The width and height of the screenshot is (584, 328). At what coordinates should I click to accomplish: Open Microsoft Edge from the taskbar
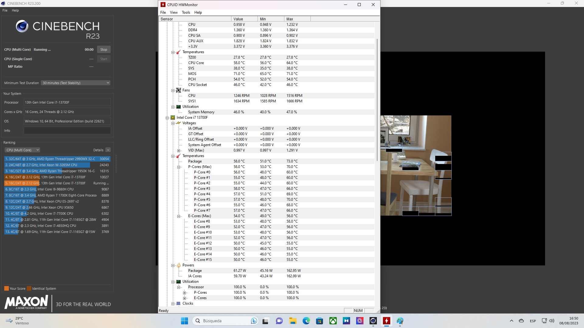point(306,321)
